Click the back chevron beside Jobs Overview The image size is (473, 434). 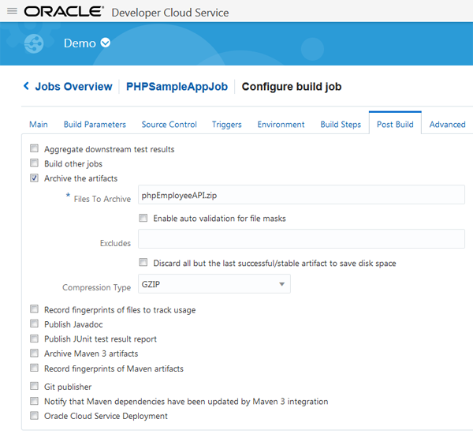click(x=26, y=87)
